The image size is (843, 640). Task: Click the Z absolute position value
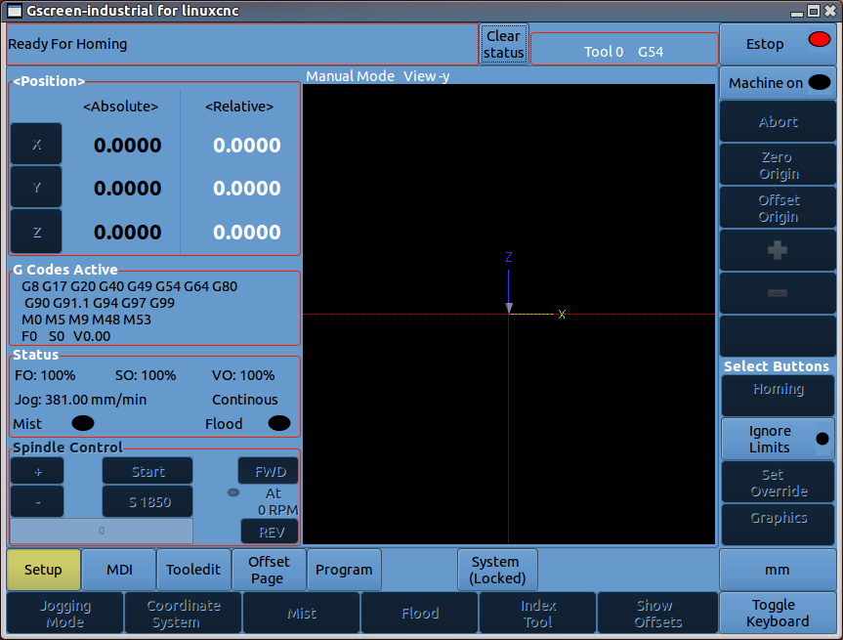pos(127,233)
